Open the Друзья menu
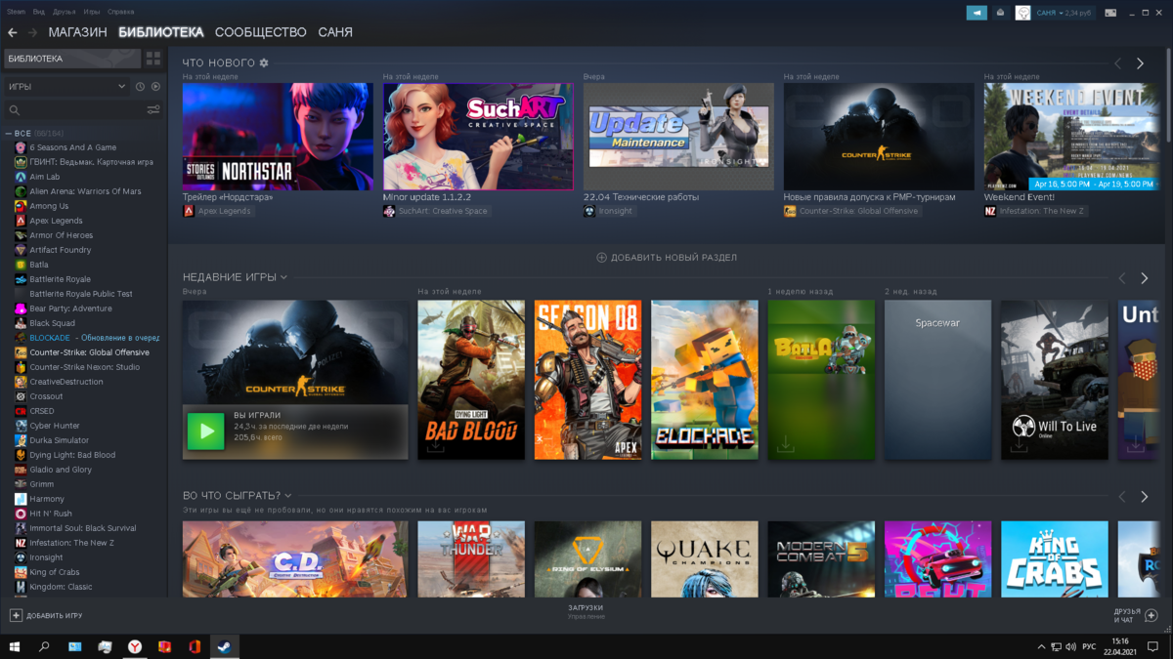 click(65, 12)
